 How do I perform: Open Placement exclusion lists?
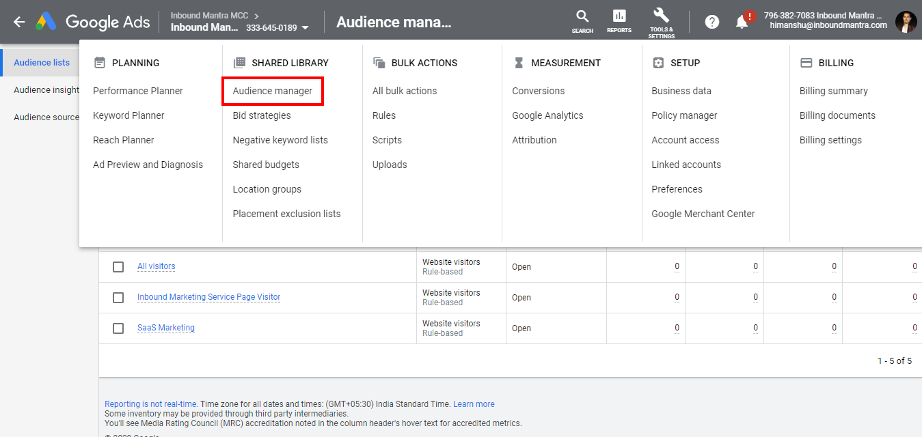[x=286, y=214]
